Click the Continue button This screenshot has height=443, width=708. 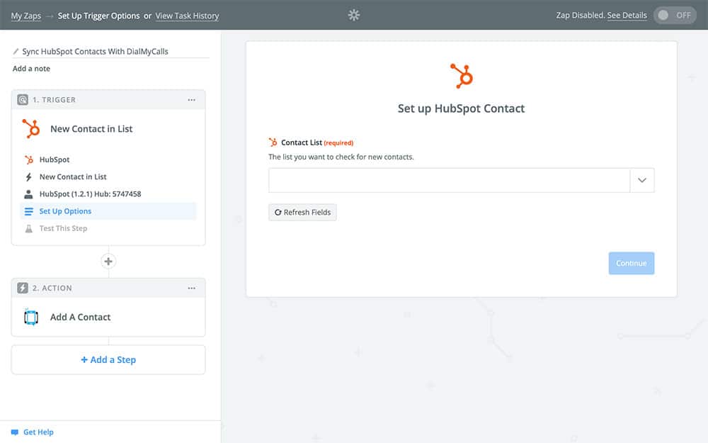[631, 264]
